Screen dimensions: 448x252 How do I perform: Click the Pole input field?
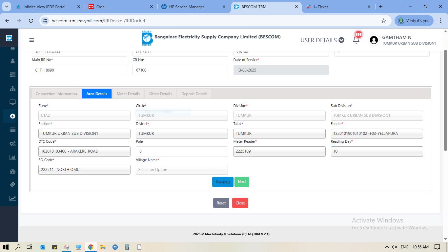182,152
